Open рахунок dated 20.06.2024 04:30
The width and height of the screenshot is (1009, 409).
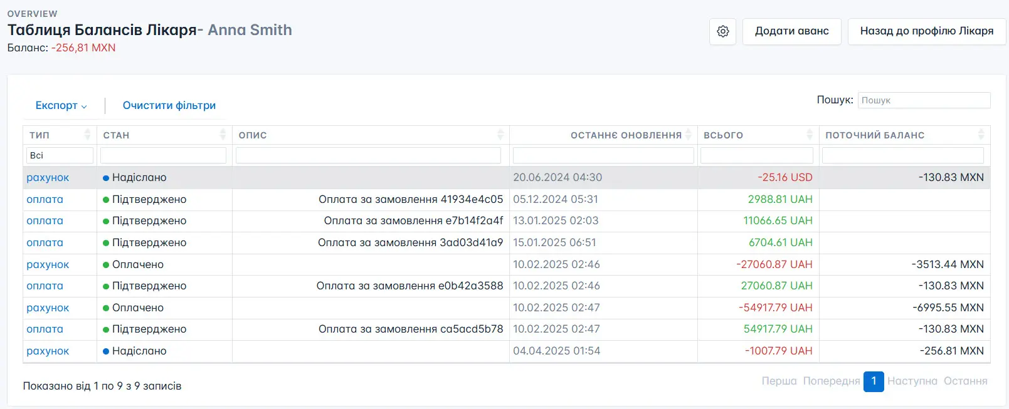coord(48,178)
